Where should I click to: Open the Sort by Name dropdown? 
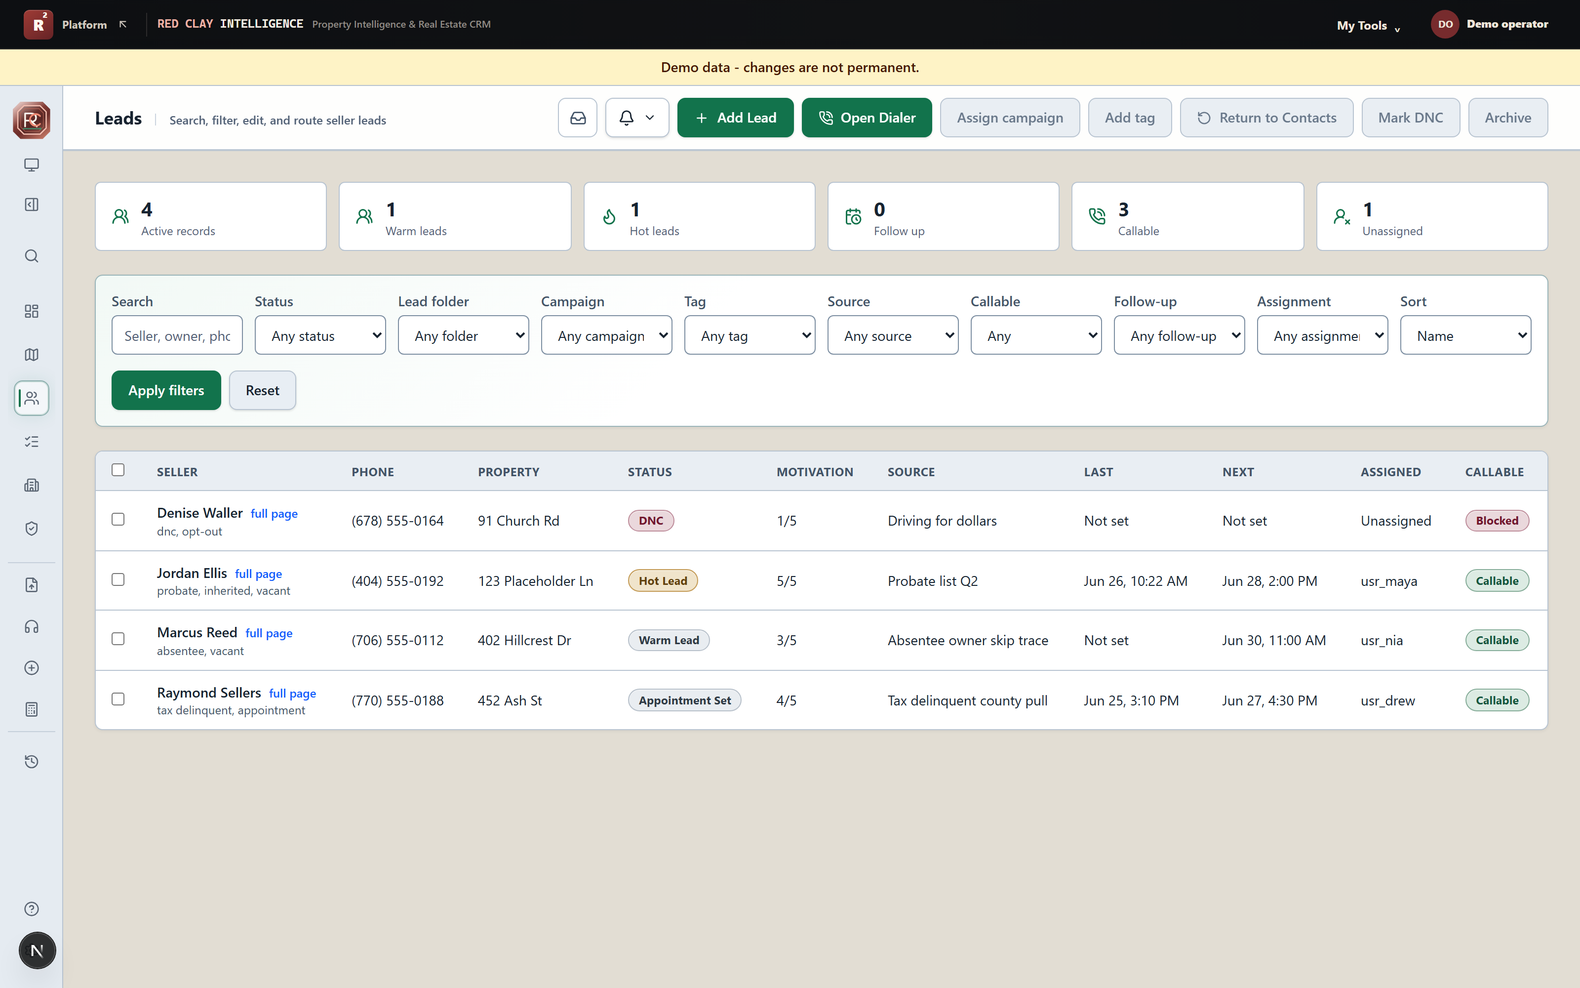1466,335
